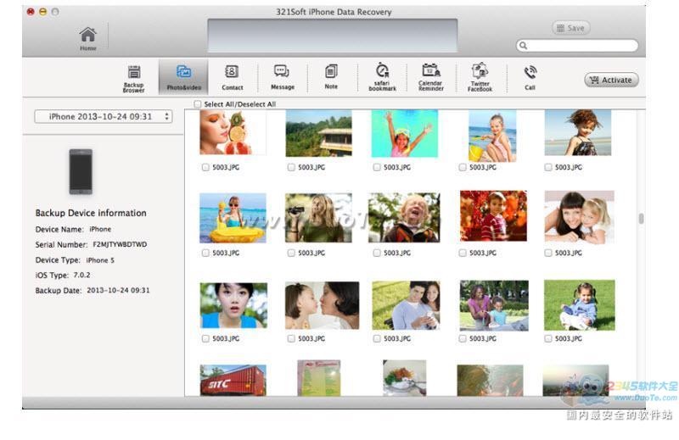
Task: View Safari bookmark data
Action: tap(383, 77)
